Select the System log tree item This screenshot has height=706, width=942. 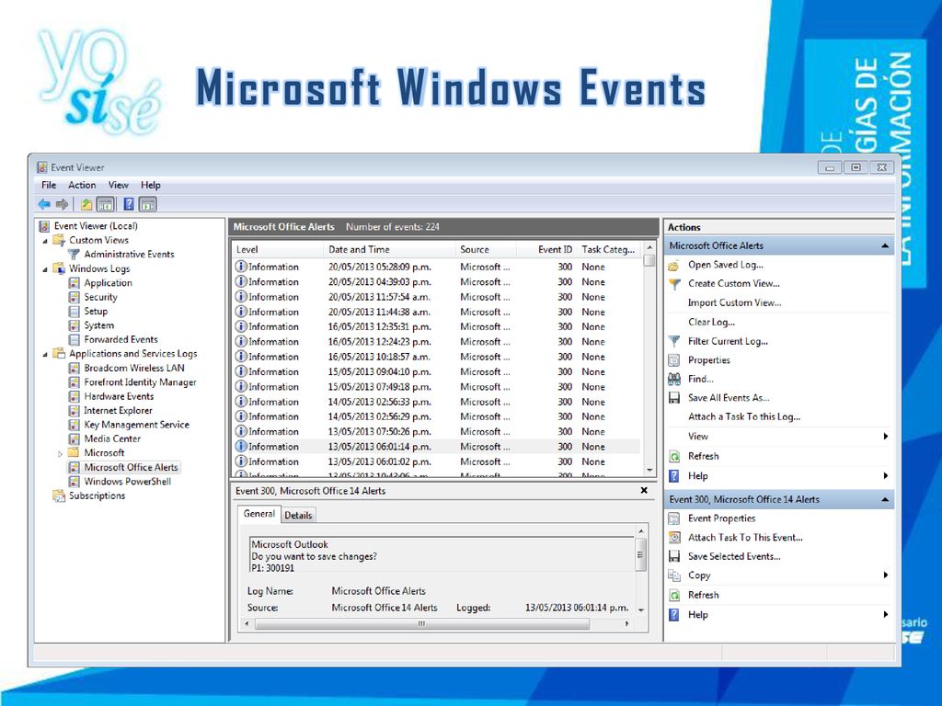[98, 325]
